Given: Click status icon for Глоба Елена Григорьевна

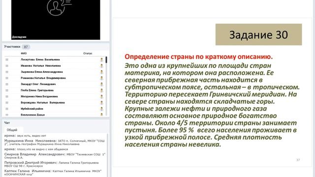Looking at the screenshot, I should coord(101,90).
